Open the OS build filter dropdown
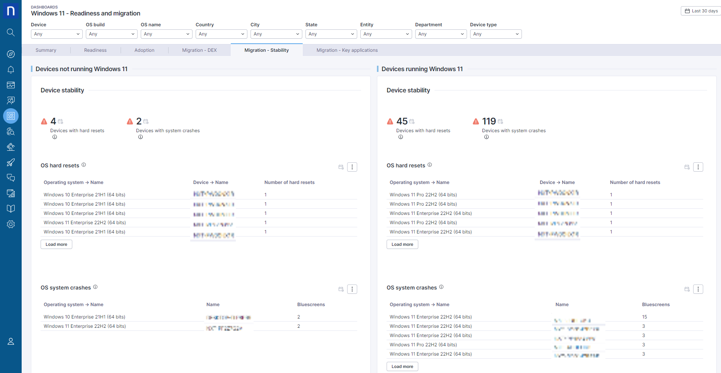The height and width of the screenshot is (373, 721). (x=112, y=34)
